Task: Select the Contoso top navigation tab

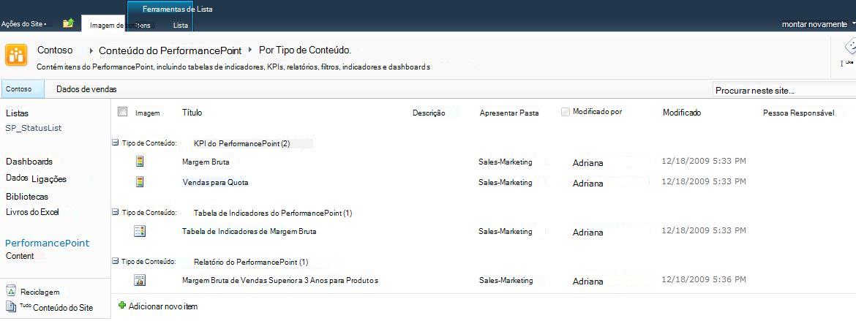Action: (x=23, y=89)
